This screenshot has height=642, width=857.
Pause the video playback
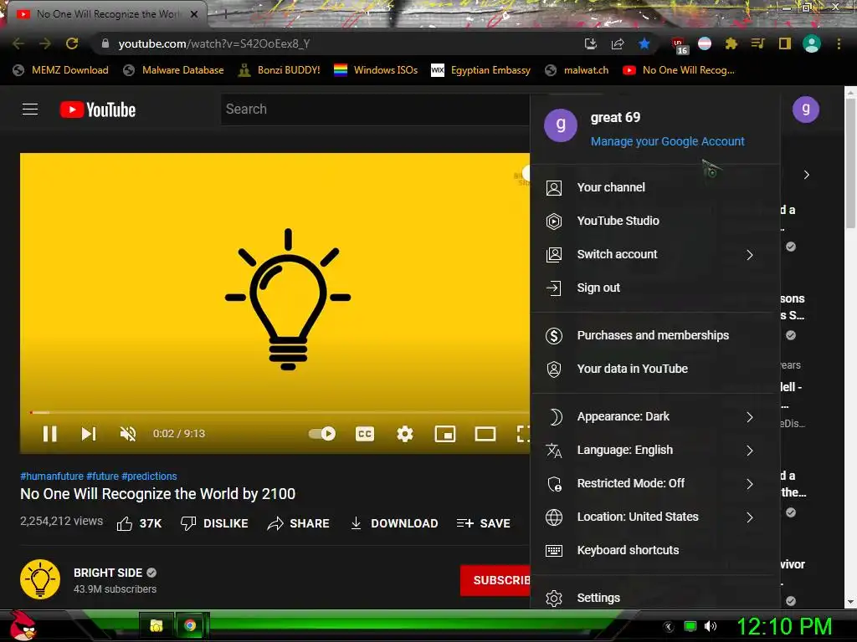click(x=49, y=434)
